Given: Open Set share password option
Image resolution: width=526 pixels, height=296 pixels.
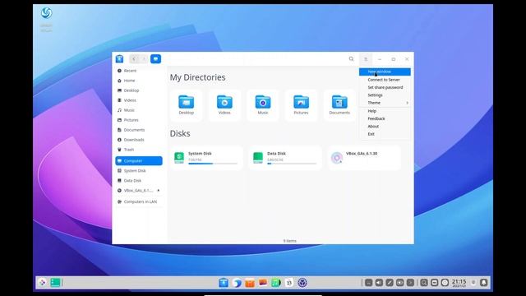Looking at the screenshot, I should point(385,87).
